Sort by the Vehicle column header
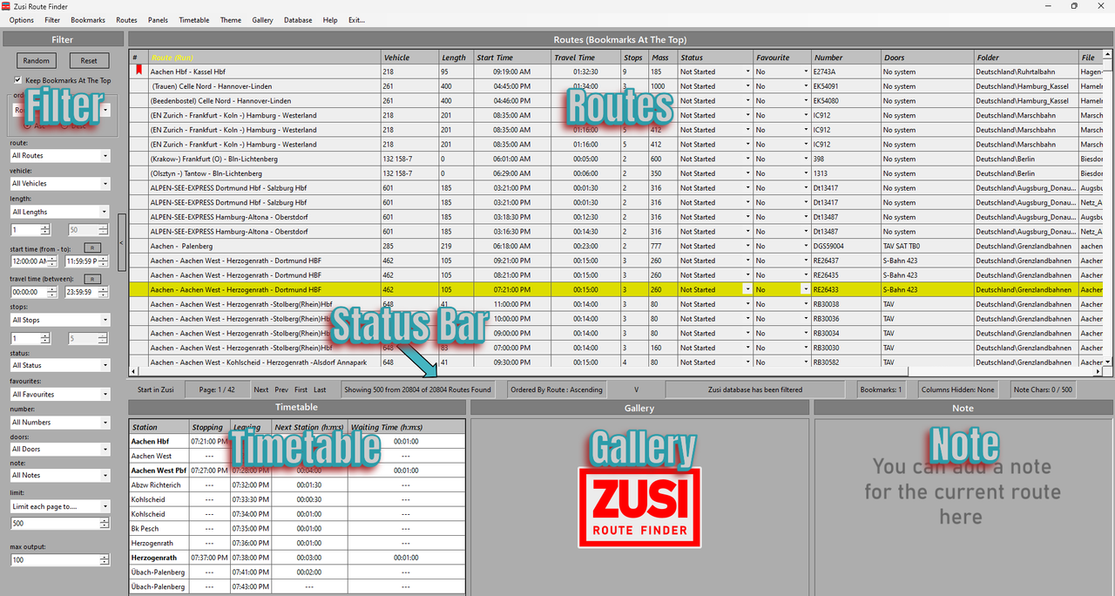The height and width of the screenshot is (596, 1115). coord(409,58)
